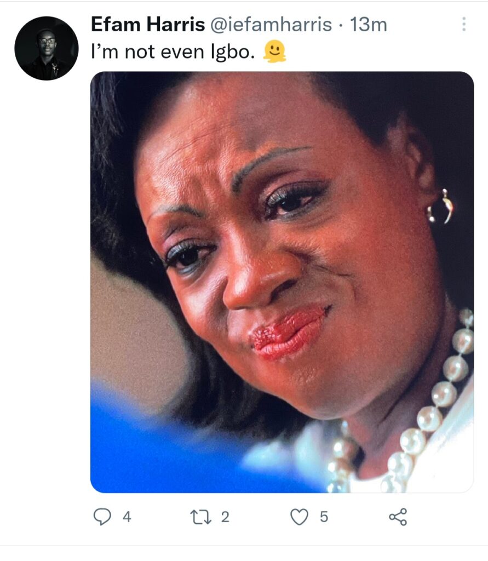488x561 pixels.
Task: Click the Efam Harris display name
Action: point(148,25)
